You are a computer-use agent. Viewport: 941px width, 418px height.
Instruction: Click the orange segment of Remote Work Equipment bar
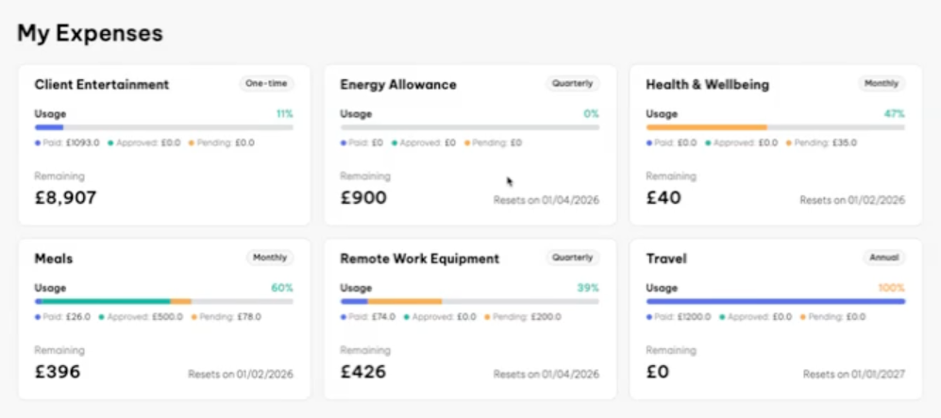coord(405,301)
